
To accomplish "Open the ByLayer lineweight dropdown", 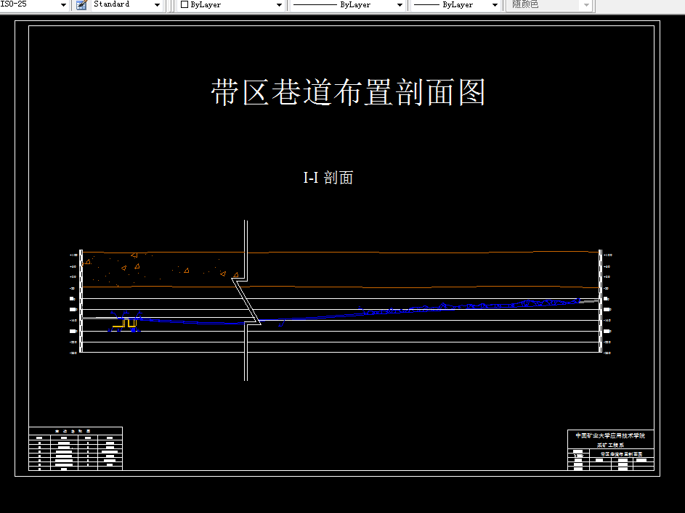I will coord(495,5).
